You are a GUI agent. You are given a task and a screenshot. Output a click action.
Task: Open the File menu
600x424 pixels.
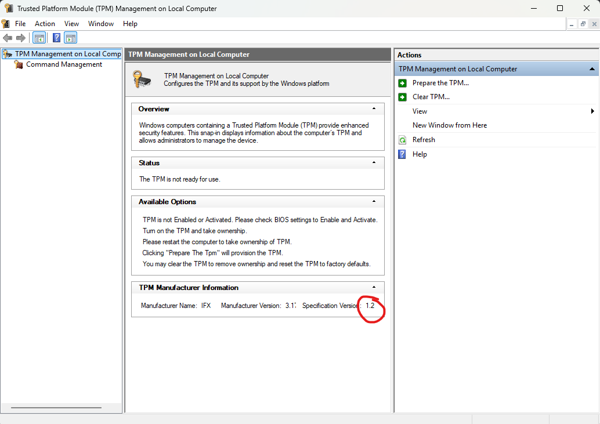20,24
